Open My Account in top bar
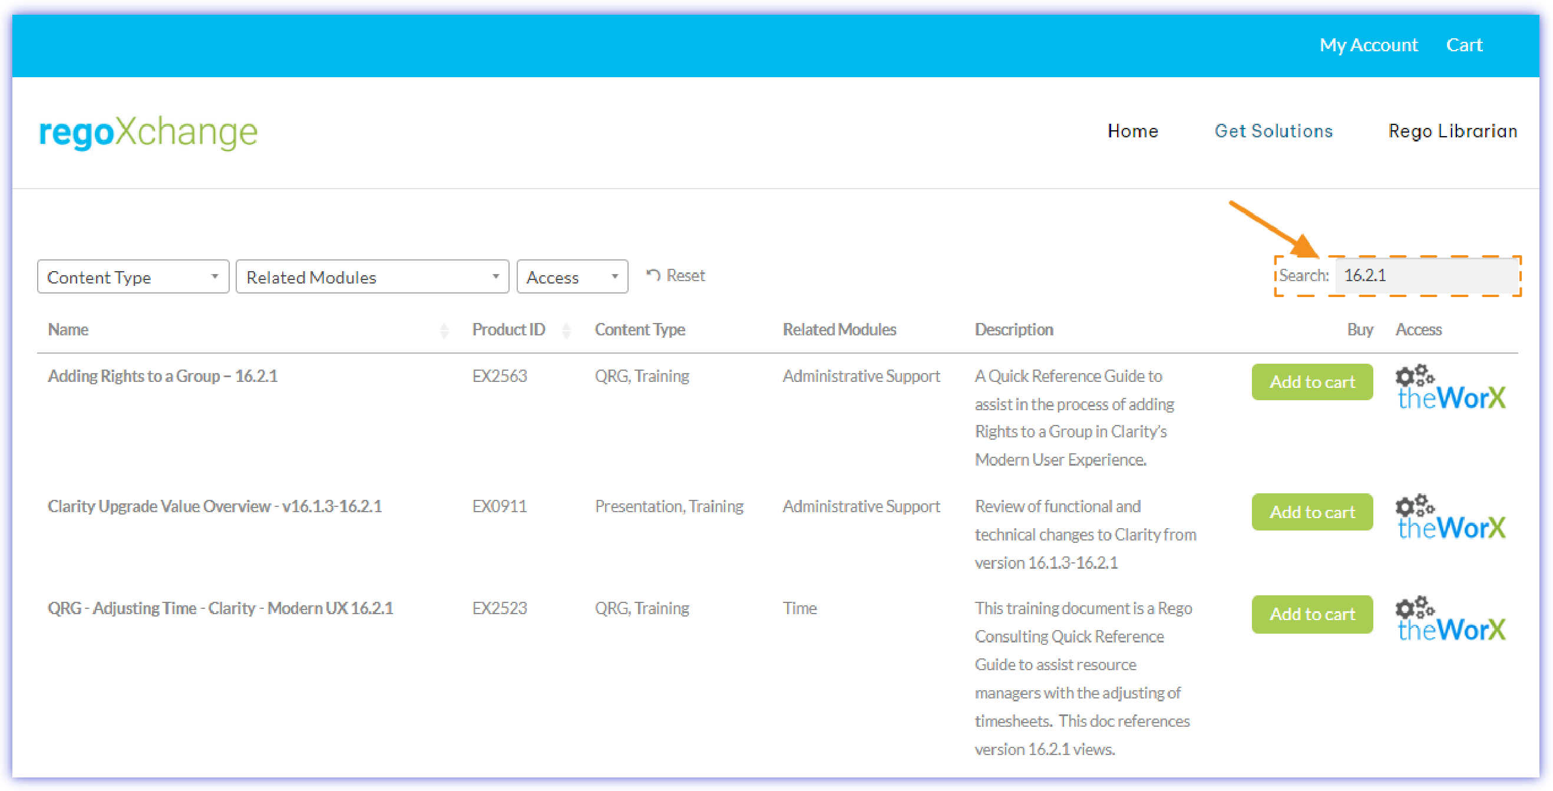Viewport: 1553px width, 791px height. pyautogui.click(x=1368, y=45)
